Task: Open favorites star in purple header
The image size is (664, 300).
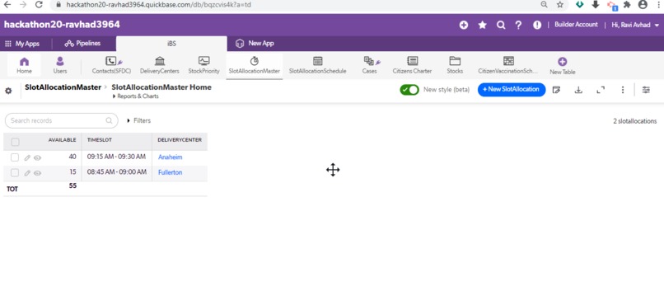Action: coord(482,25)
